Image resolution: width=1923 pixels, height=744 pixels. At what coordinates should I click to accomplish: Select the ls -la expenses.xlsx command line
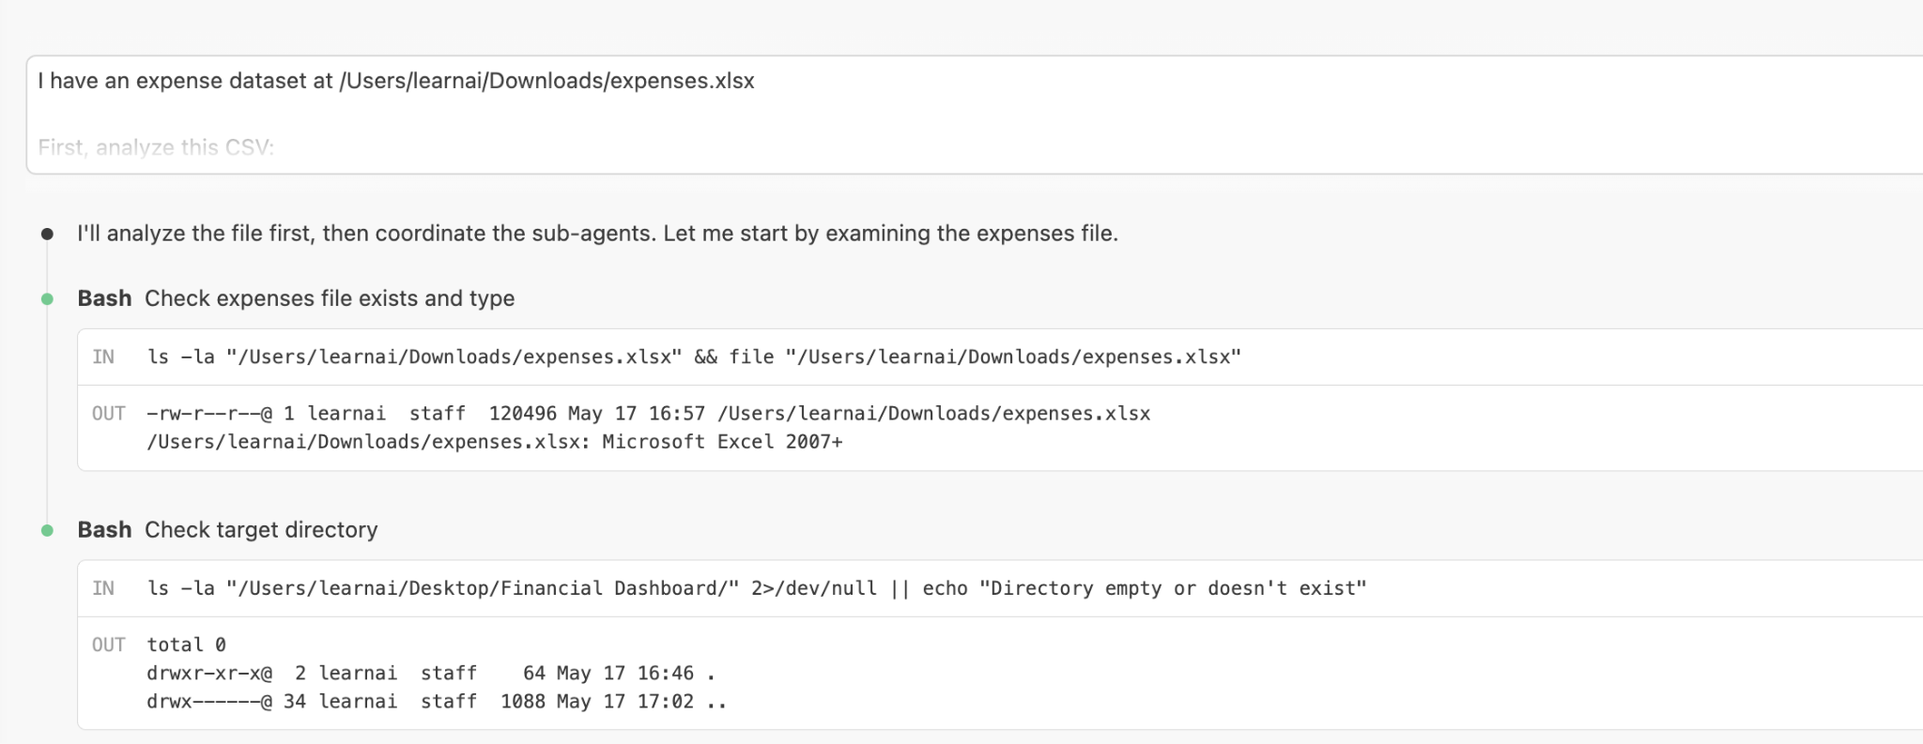pyautogui.click(x=694, y=357)
